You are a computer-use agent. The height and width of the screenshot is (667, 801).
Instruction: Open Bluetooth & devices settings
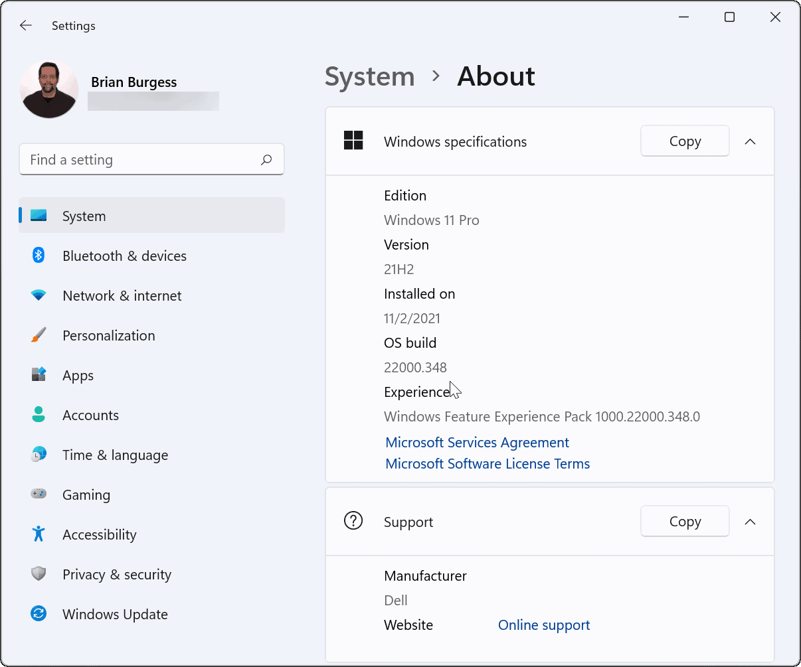pyautogui.click(x=124, y=256)
